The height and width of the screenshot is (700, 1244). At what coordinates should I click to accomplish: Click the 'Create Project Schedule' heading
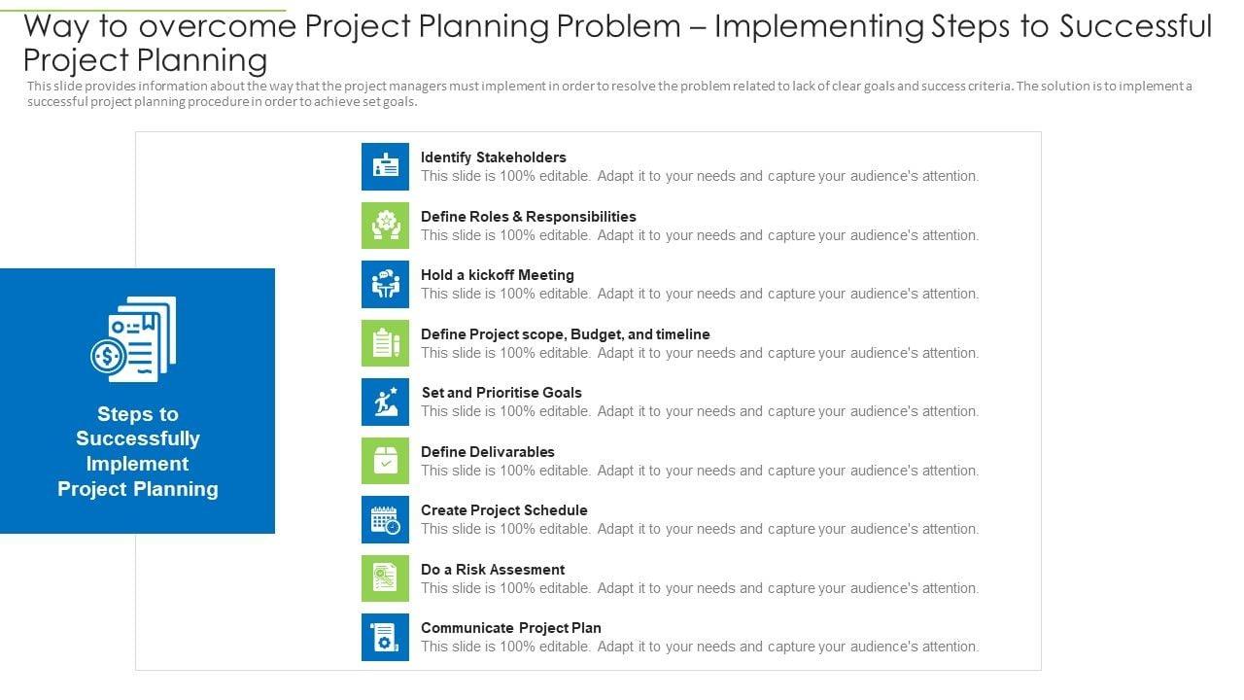click(503, 510)
